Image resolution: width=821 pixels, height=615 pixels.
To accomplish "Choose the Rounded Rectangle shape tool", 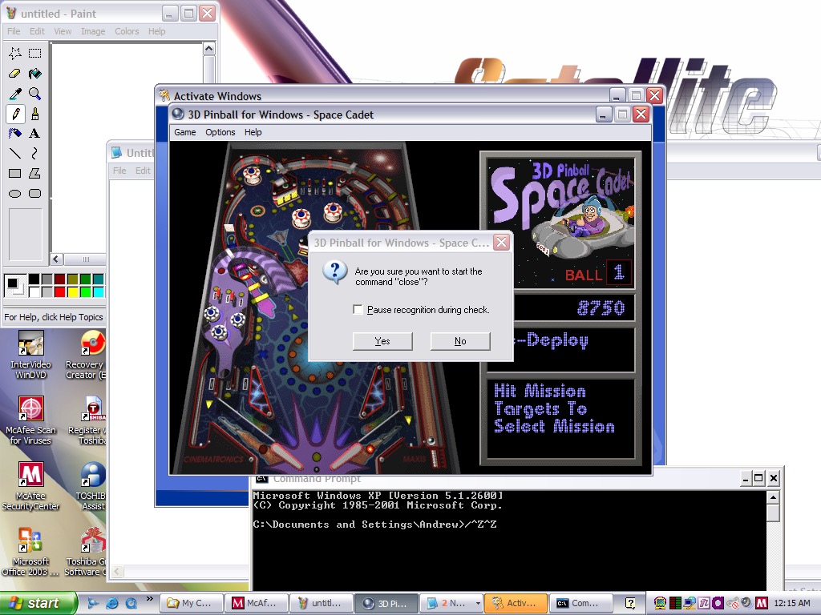I will pos(34,193).
